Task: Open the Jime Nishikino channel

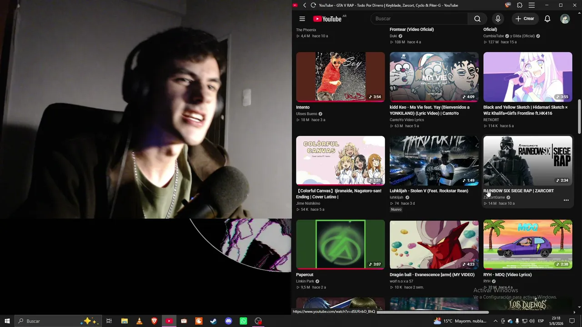Action: [x=308, y=203]
